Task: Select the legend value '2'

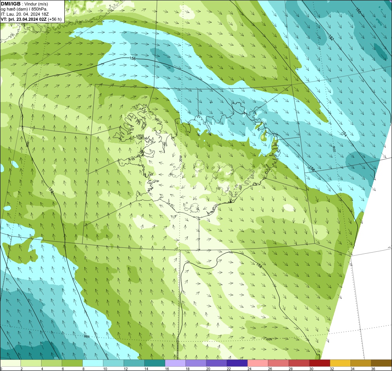Action: tap(22, 369)
